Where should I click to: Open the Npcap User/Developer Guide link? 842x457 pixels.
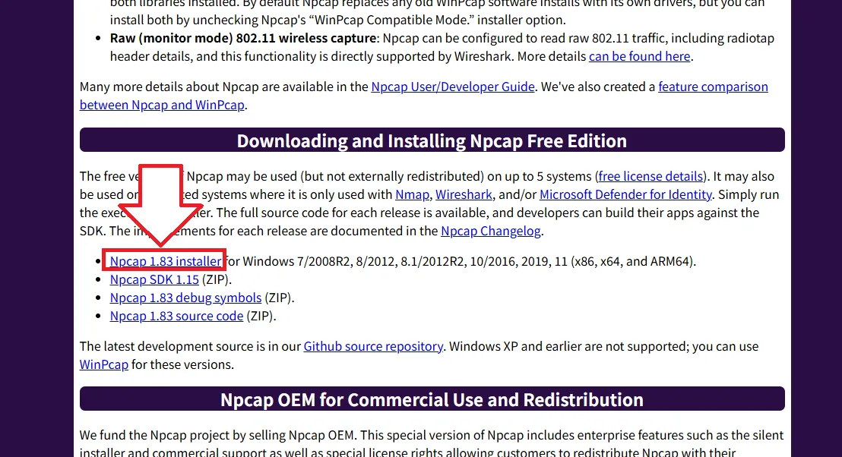(453, 87)
